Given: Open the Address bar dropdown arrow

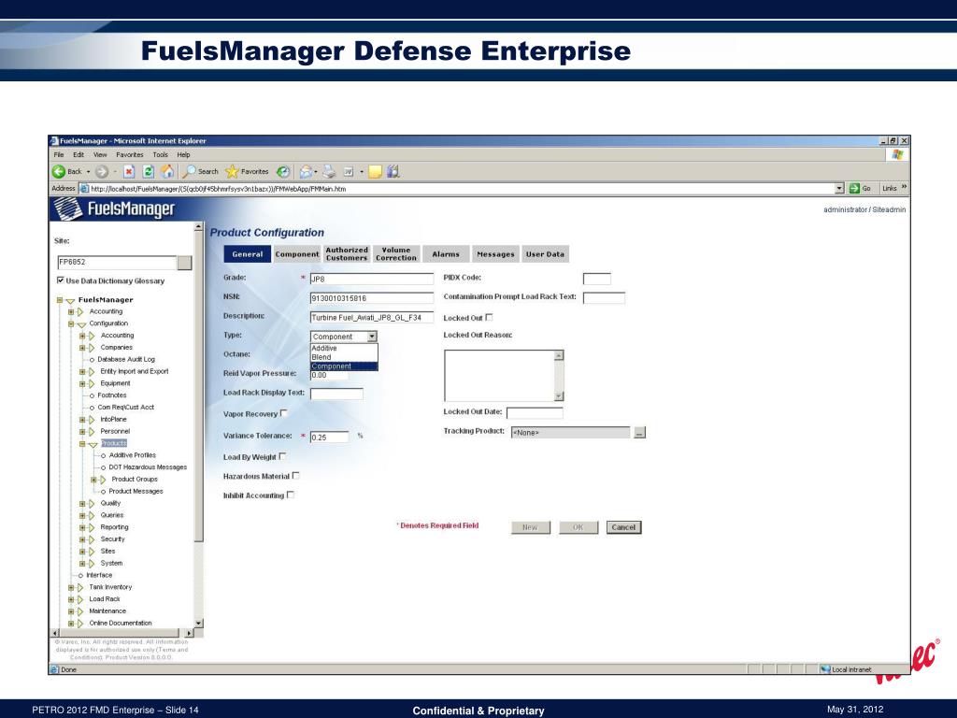Looking at the screenshot, I should point(839,189).
